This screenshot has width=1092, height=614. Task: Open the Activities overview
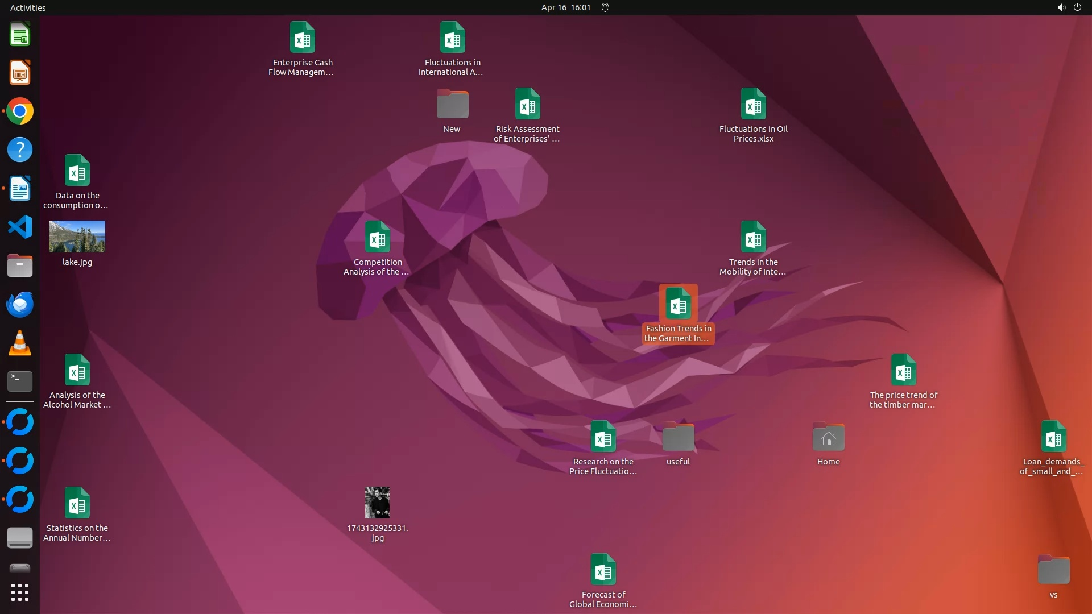pos(28,7)
